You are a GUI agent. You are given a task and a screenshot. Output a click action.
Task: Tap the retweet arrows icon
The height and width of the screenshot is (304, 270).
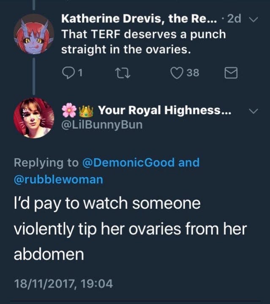click(x=123, y=73)
